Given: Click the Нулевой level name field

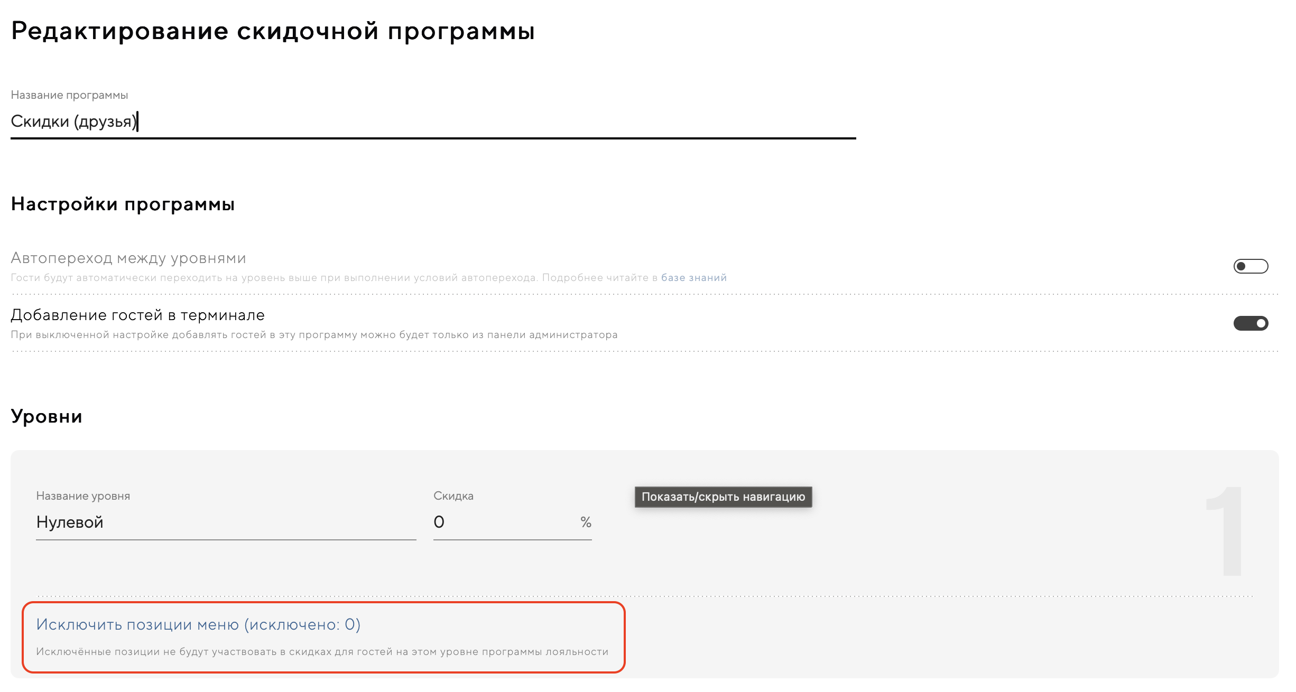Looking at the screenshot, I should [226, 522].
